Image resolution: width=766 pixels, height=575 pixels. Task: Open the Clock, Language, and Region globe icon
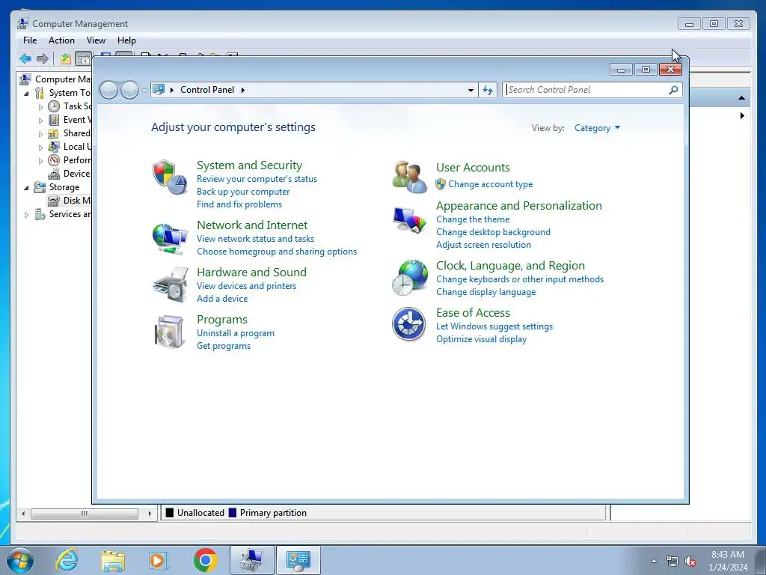pos(409,278)
